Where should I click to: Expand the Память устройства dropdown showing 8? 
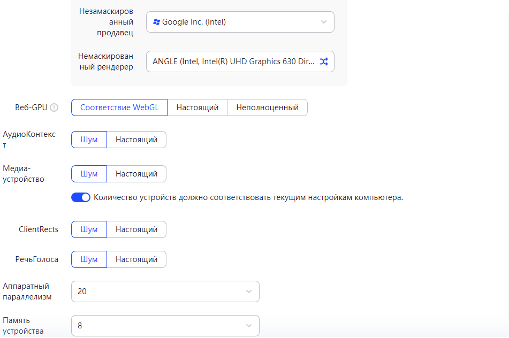coord(165,326)
